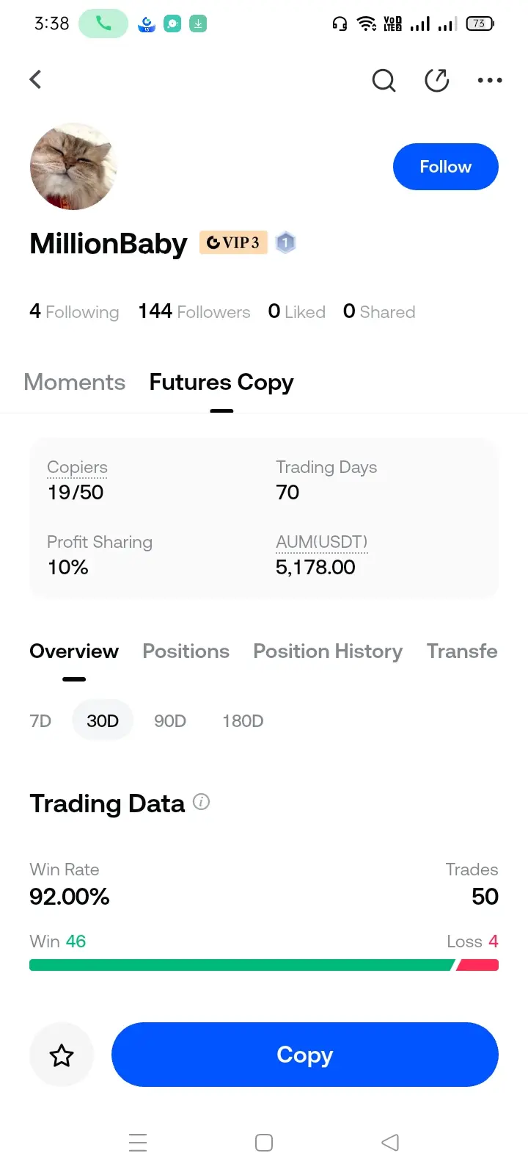The height and width of the screenshot is (1175, 528).
Task: Tap the share profile icon
Action: coord(437,80)
